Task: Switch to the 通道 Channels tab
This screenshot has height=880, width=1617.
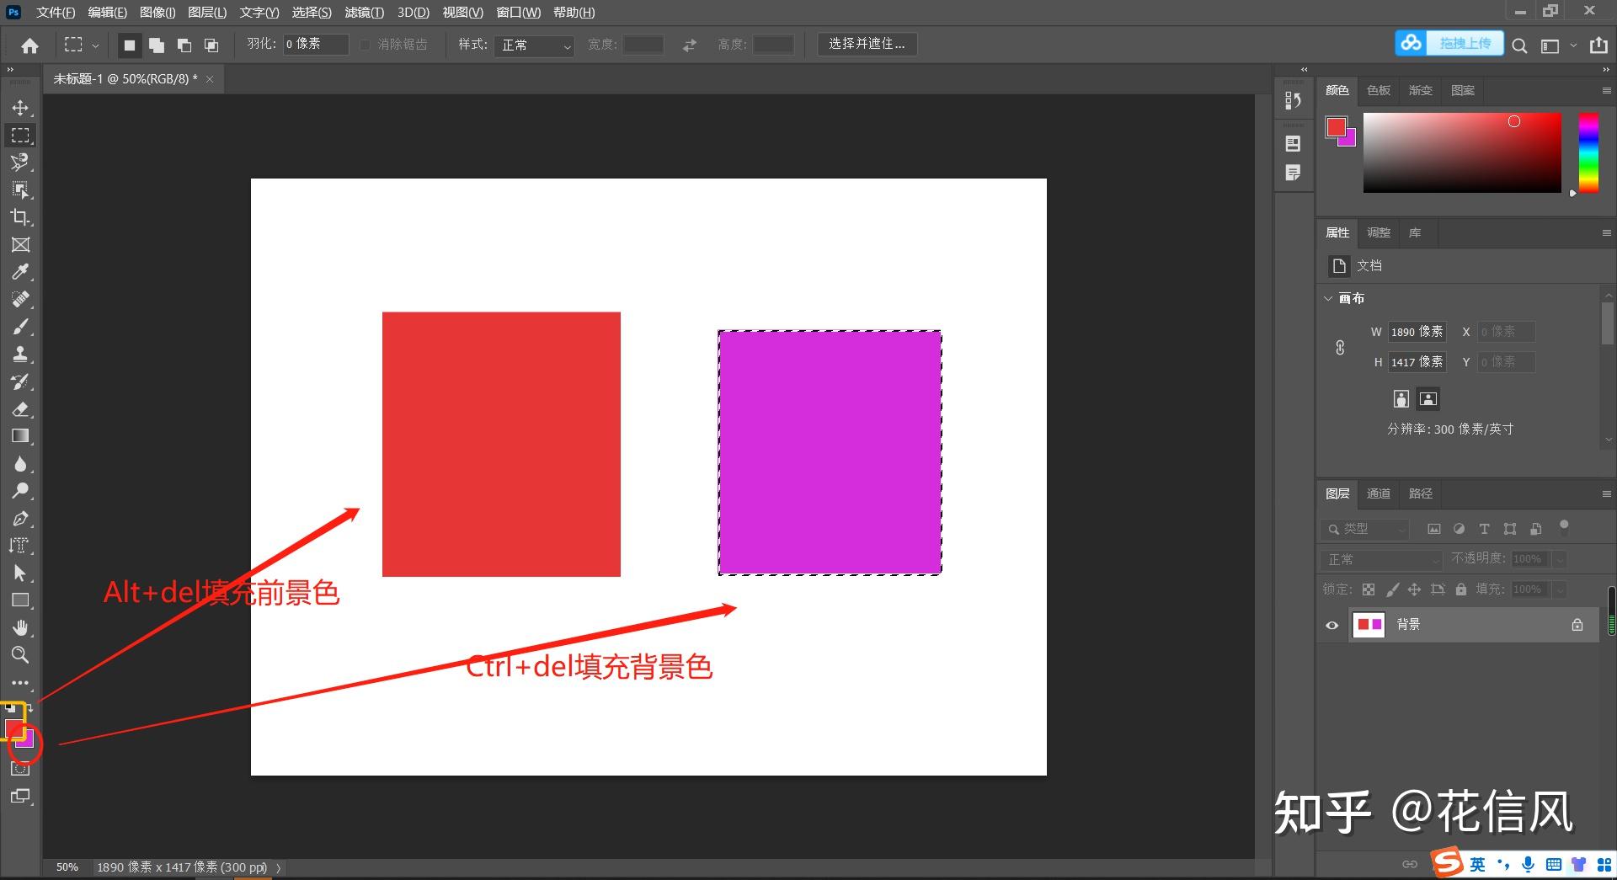Action: pyautogui.click(x=1379, y=493)
